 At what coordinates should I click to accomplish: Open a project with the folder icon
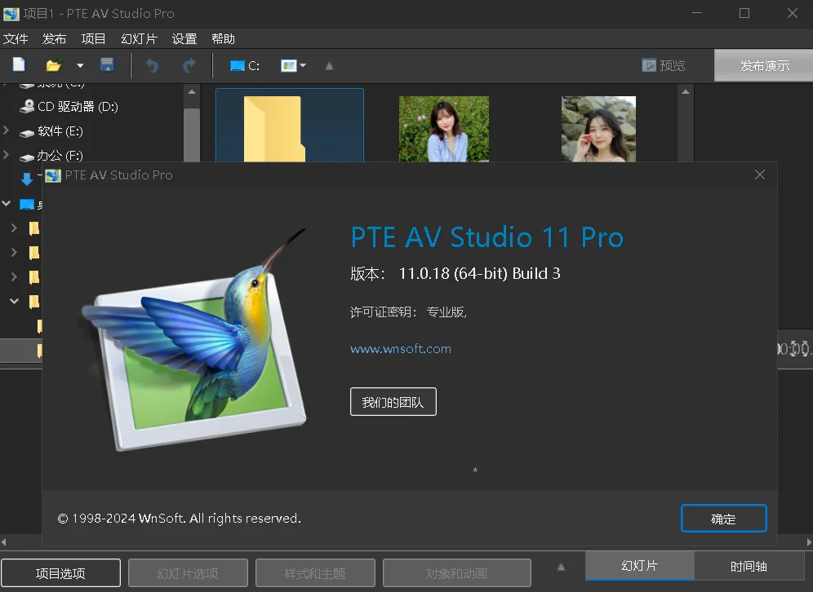53,65
